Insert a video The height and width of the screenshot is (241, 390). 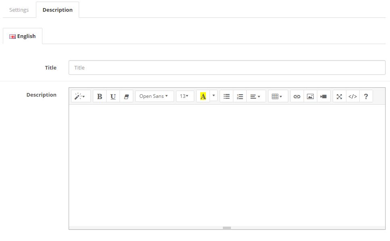click(x=324, y=96)
